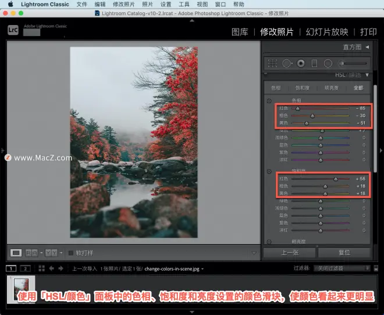Image resolution: width=384 pixels, height=315 pixels.
Task: Open the 照片 menu
Action: pyautogui.click(x=147, y=4)
